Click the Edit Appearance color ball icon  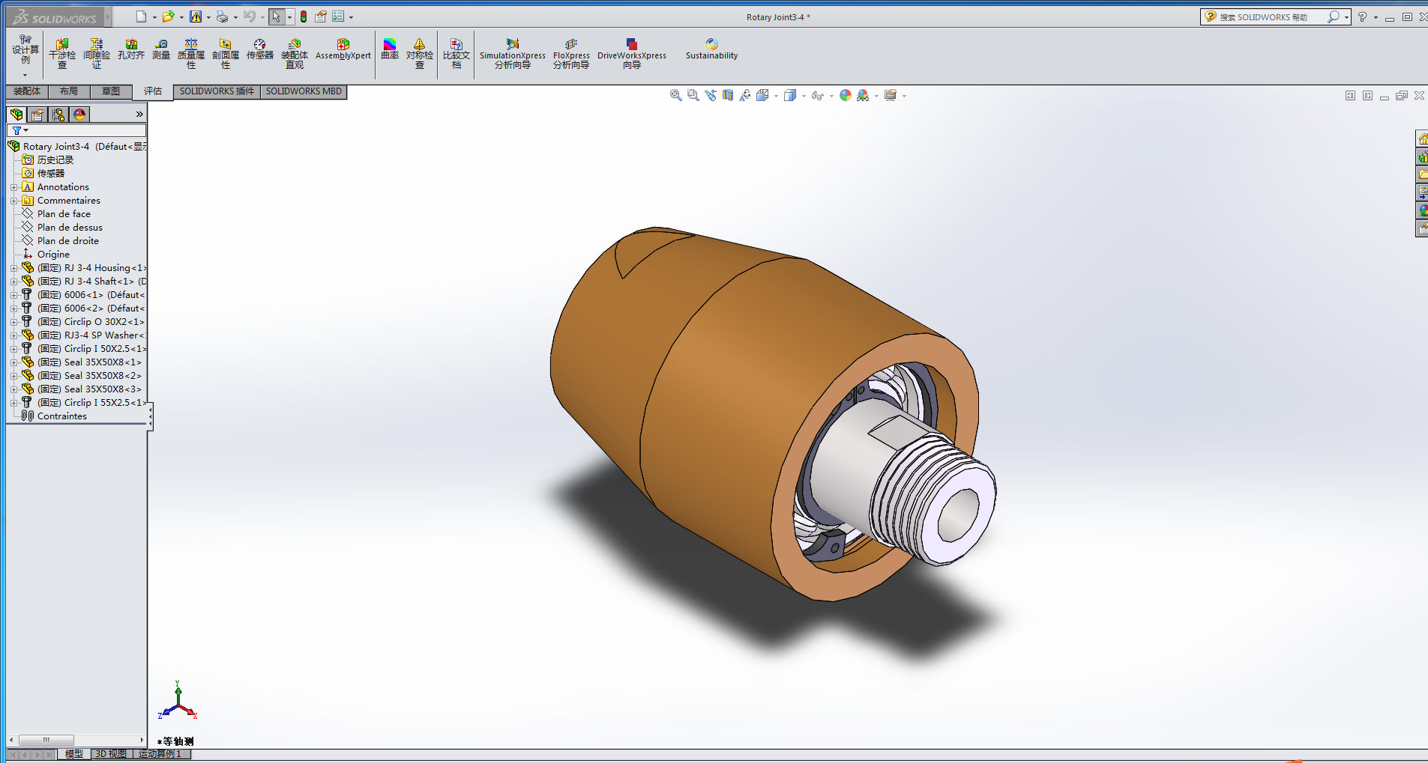(x=846, y=95)
